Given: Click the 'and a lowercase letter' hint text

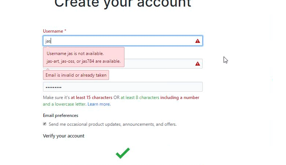Looking at the screenshot, I should coord(64,104).
